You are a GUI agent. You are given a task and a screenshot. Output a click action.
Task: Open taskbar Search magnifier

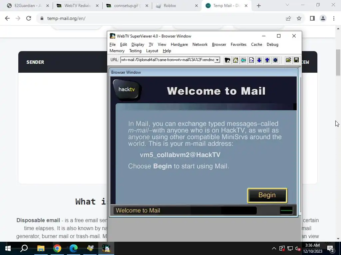24,248
